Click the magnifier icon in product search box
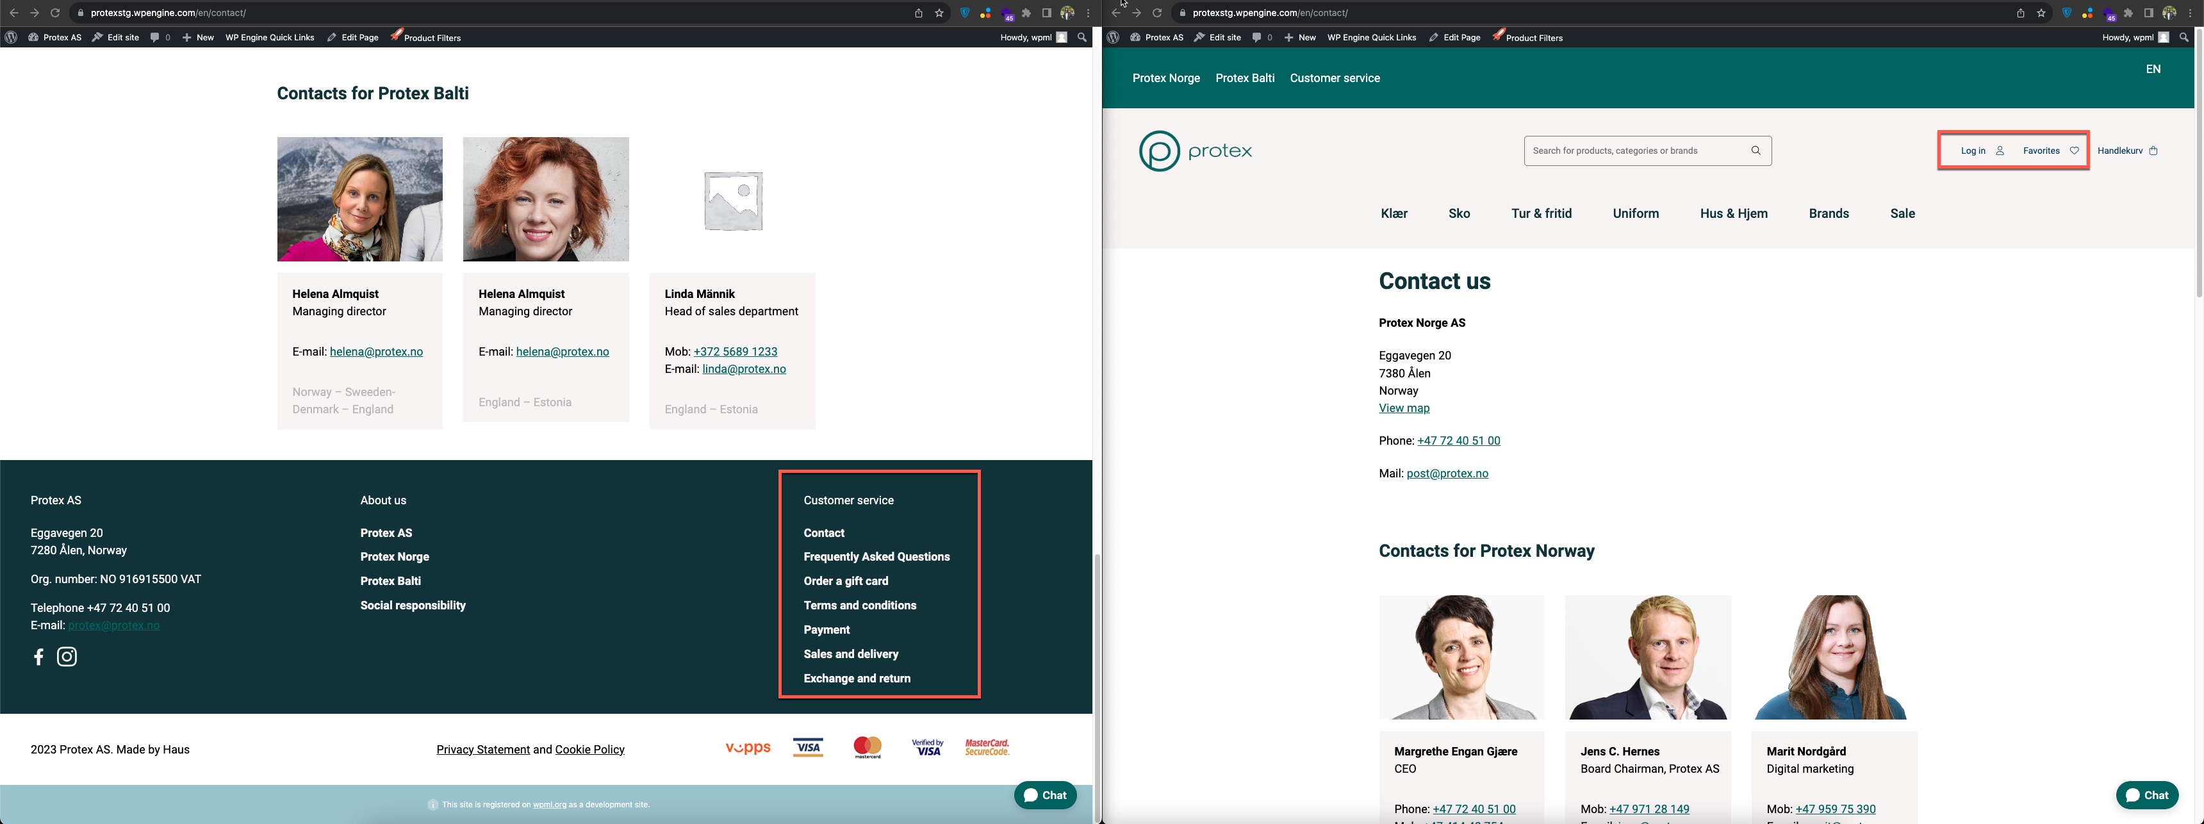 point(1756,151)
